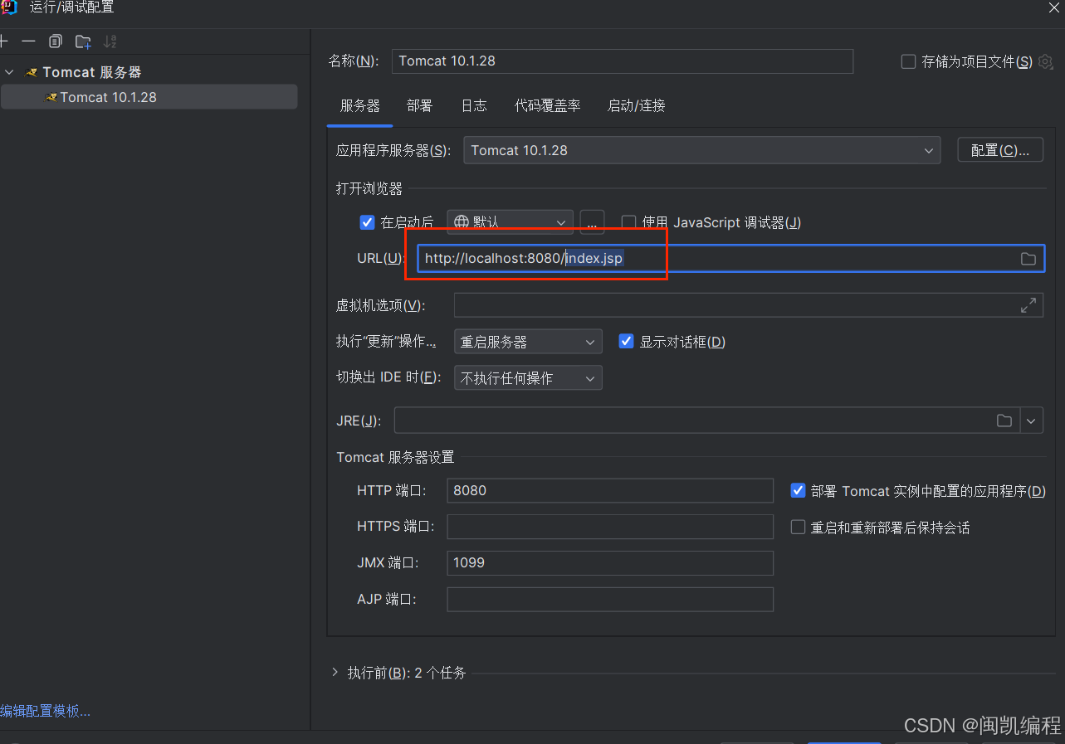Open folder browser in URL field
Screen dimensions: 1065x744
[x=1028, y=259]
